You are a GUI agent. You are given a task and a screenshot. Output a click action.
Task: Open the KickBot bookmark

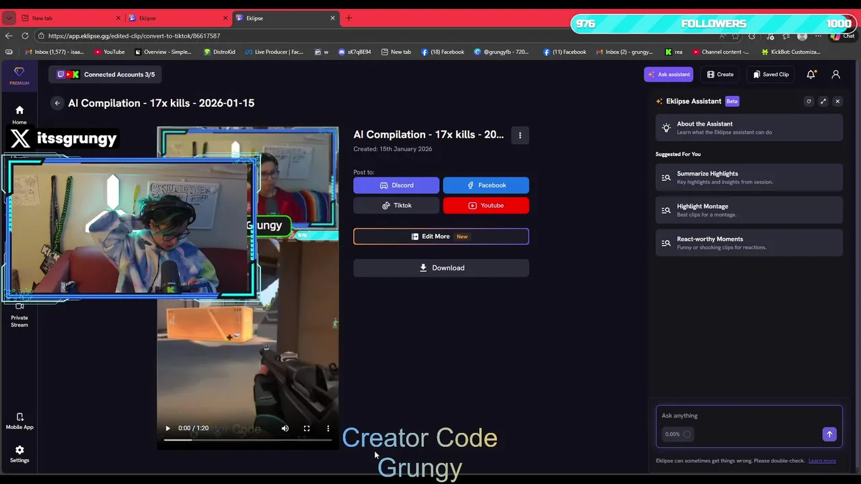coord(791,52)
